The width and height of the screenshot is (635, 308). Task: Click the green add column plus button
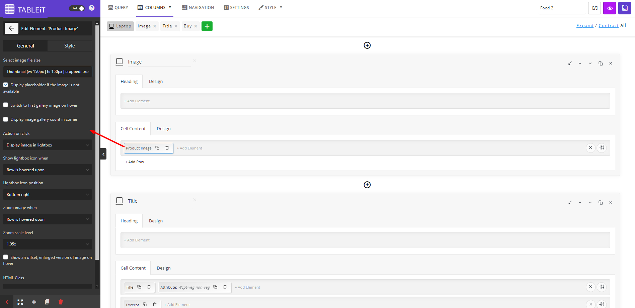coord(207,26)
